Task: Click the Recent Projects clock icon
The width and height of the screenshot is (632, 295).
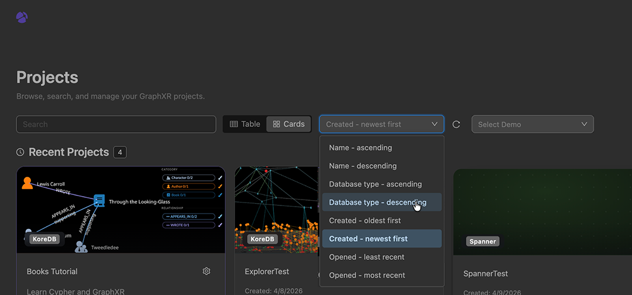Action: [20, 152]
